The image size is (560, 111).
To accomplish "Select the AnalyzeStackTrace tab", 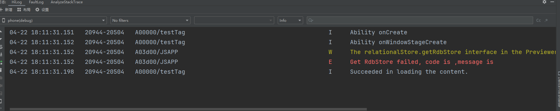I will (67, 2).
